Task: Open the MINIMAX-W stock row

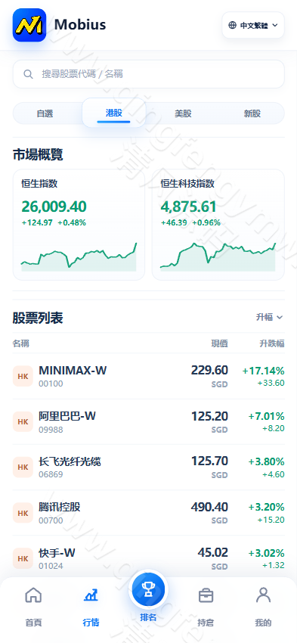Action: [x=149, y=376]
